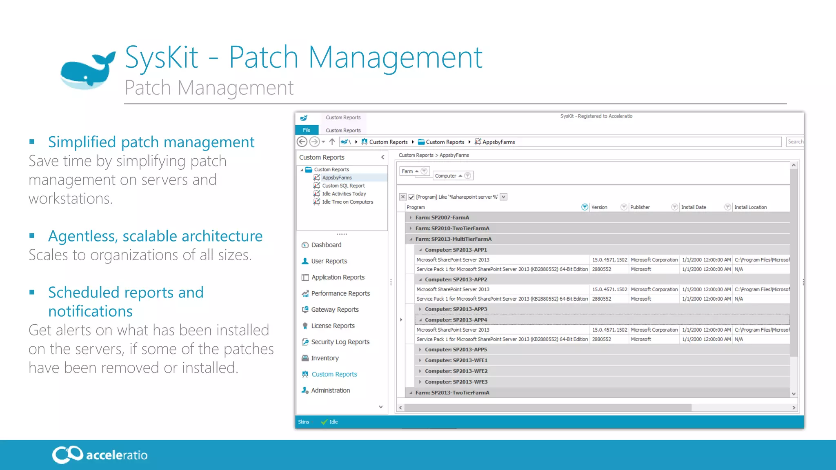Viewport: 836px width, 470px height.
Task: Go forward with the Forward arrow button
Action: click(314, 142)
